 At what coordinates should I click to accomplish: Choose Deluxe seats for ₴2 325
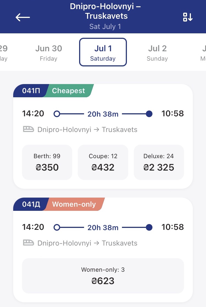point(159,162)
